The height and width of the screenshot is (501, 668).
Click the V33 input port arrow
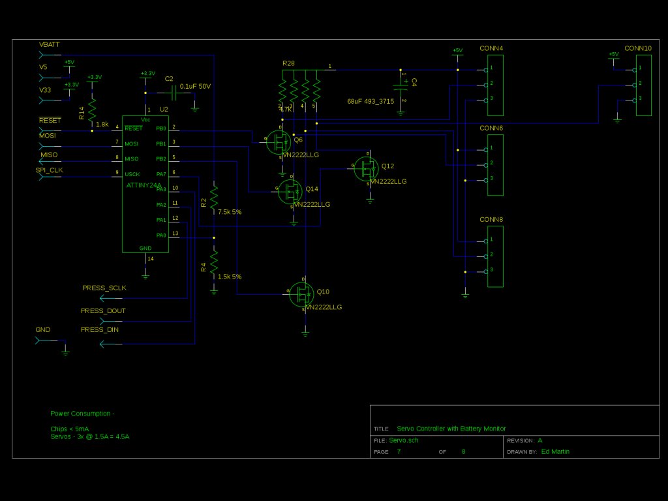(50, 100)
